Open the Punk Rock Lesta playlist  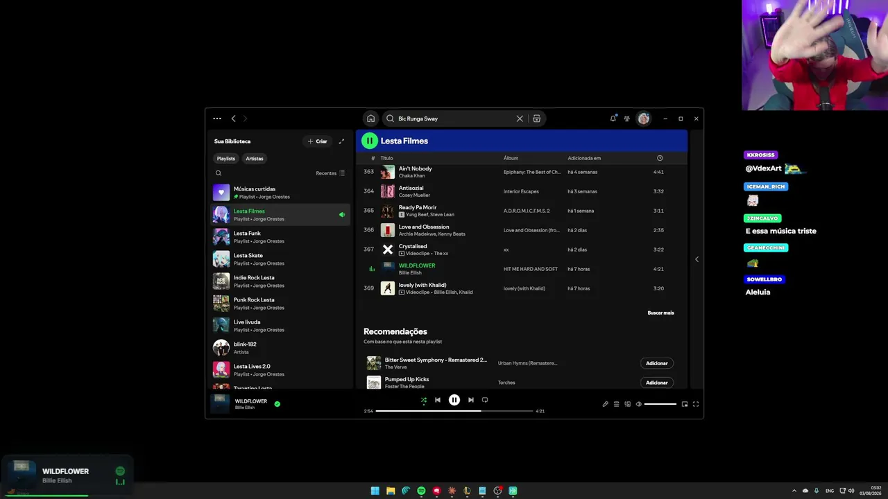(x=280, y=304)
